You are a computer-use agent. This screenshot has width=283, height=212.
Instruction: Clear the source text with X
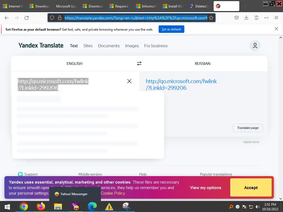pyautogui.click(x=129, y=81)
